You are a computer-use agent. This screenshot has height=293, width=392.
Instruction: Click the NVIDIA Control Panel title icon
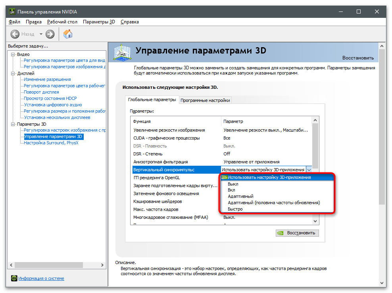click(12, 11)
